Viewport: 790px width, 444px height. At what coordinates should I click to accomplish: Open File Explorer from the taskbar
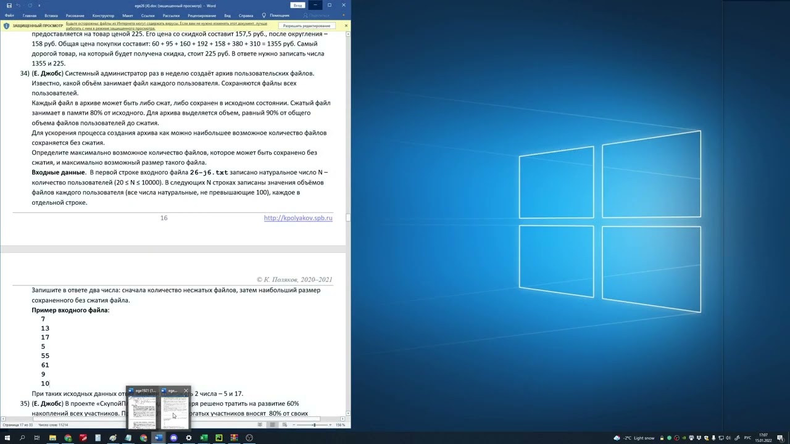point(52,438)
